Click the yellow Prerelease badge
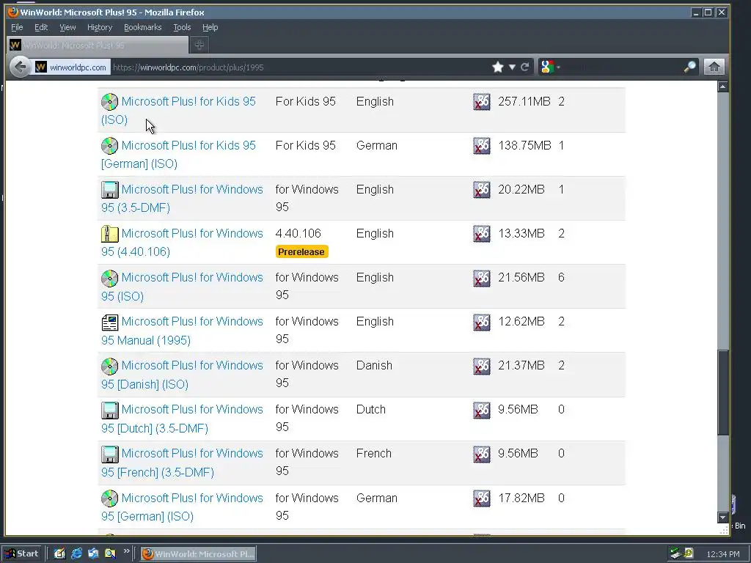751x563 pixels. 301,252
